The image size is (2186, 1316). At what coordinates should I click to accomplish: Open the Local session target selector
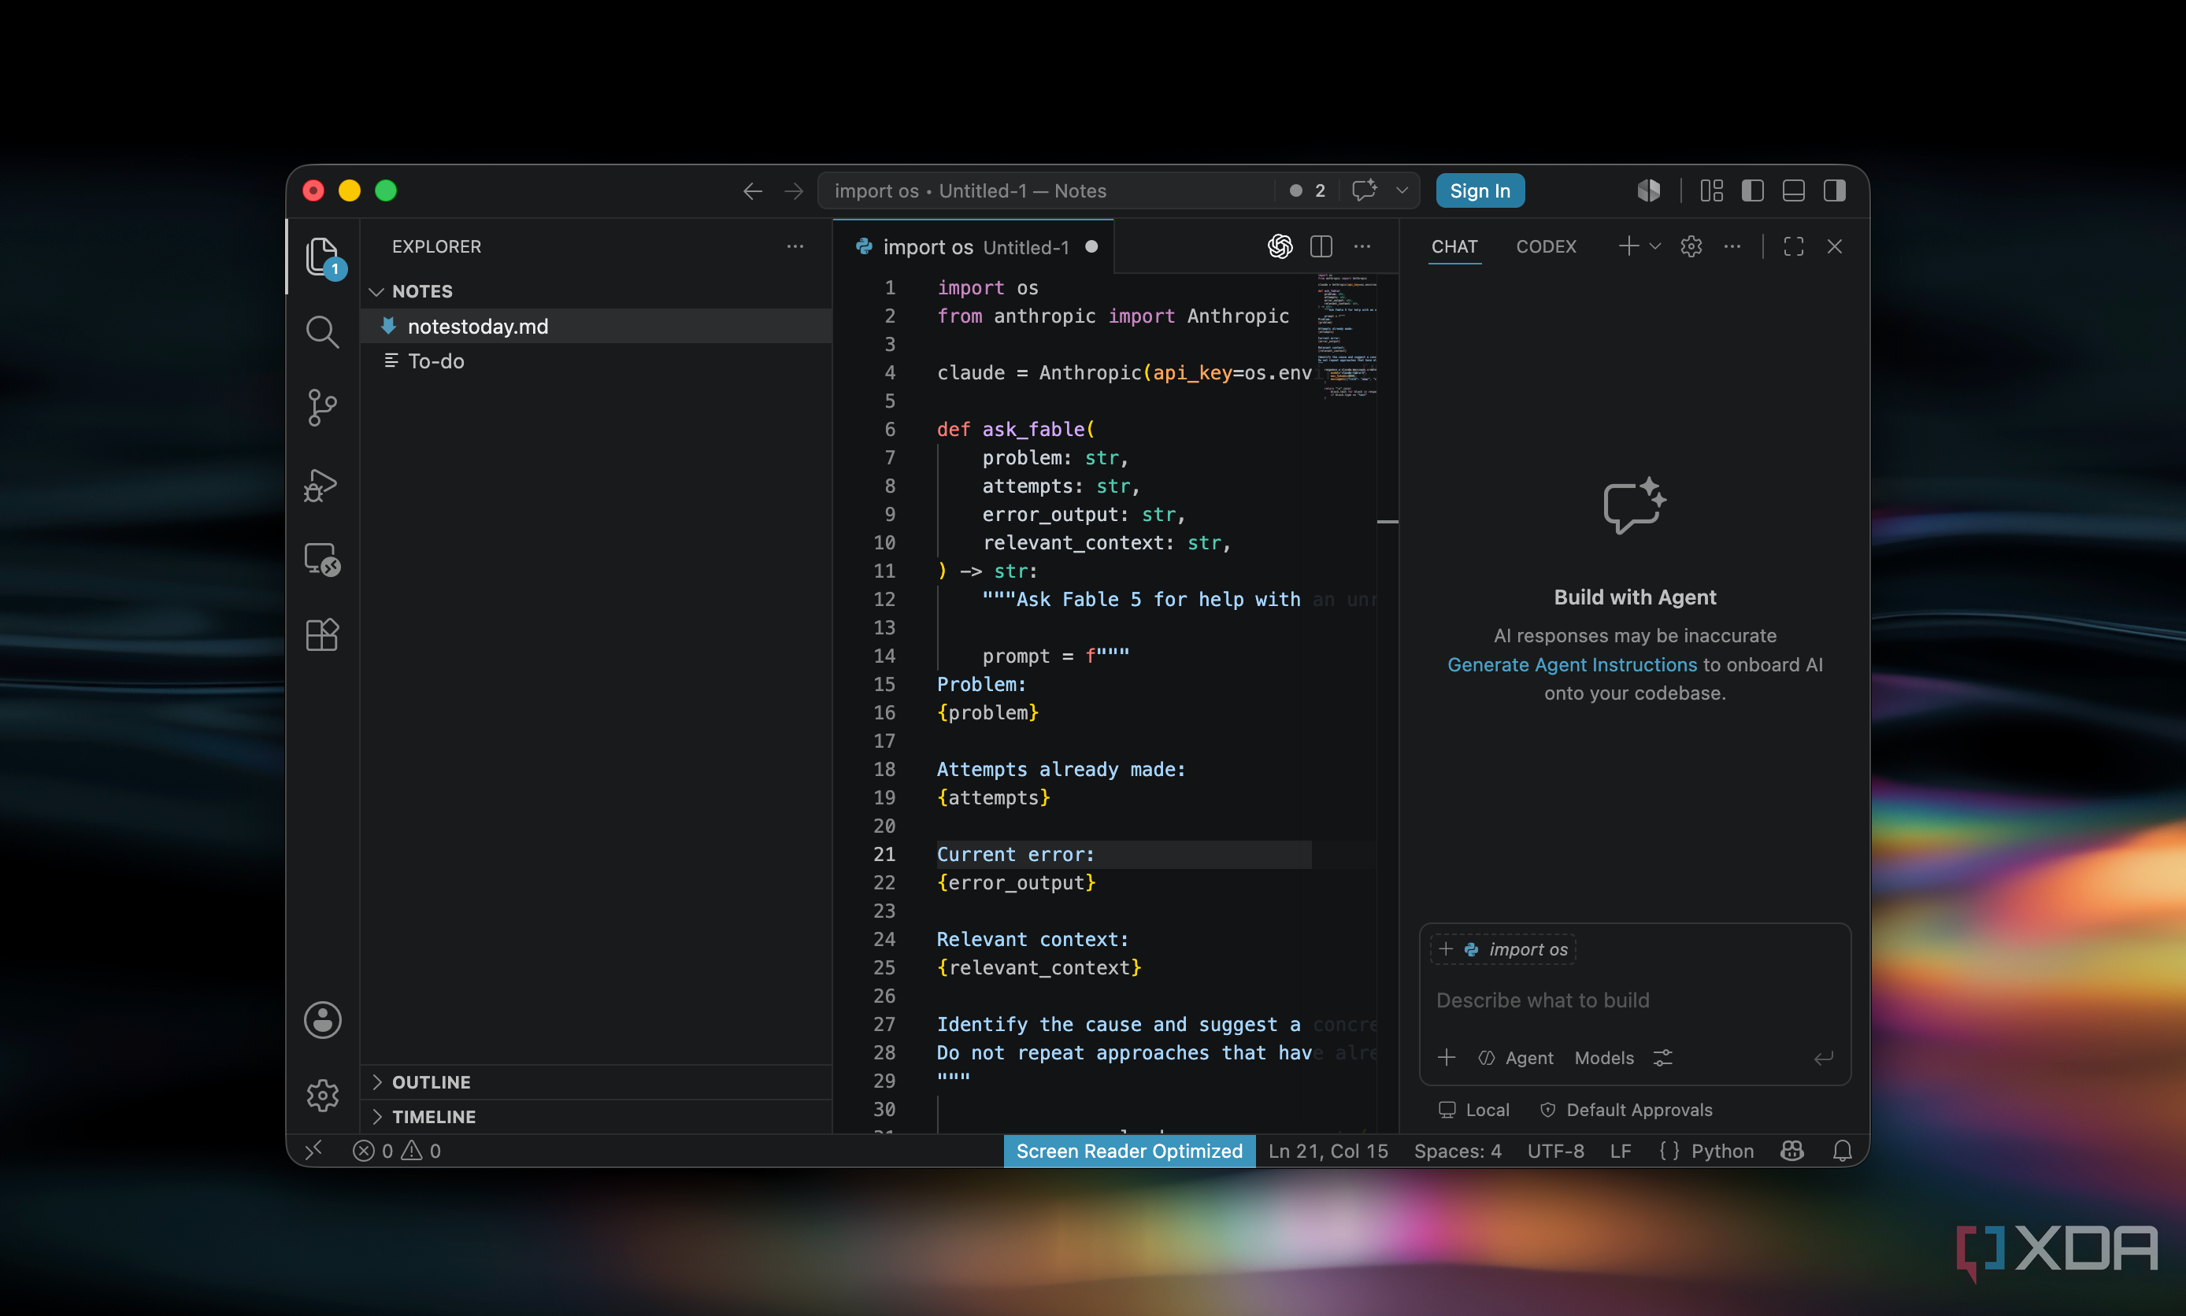[1473, 1109]
